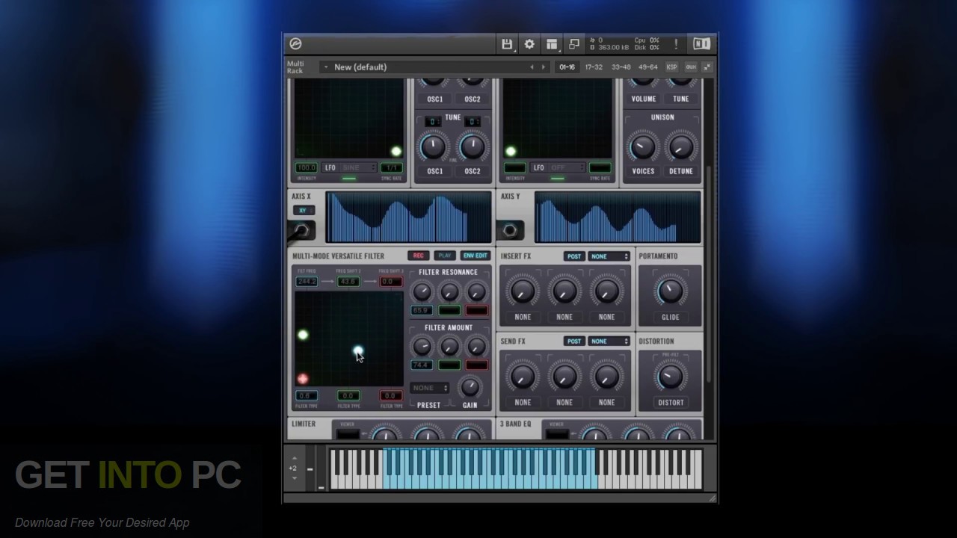Image resolution: width=957 pixels, height=538 pixels.
Task: Toggle Send FX POST button
Action: click(573, 341)
